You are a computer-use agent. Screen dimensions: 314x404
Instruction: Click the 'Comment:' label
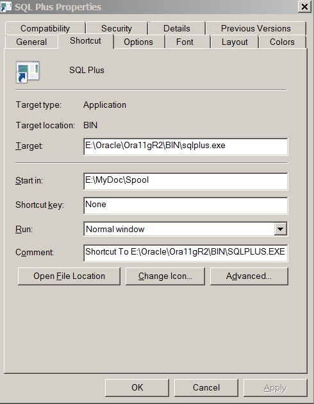click(35, 252)
